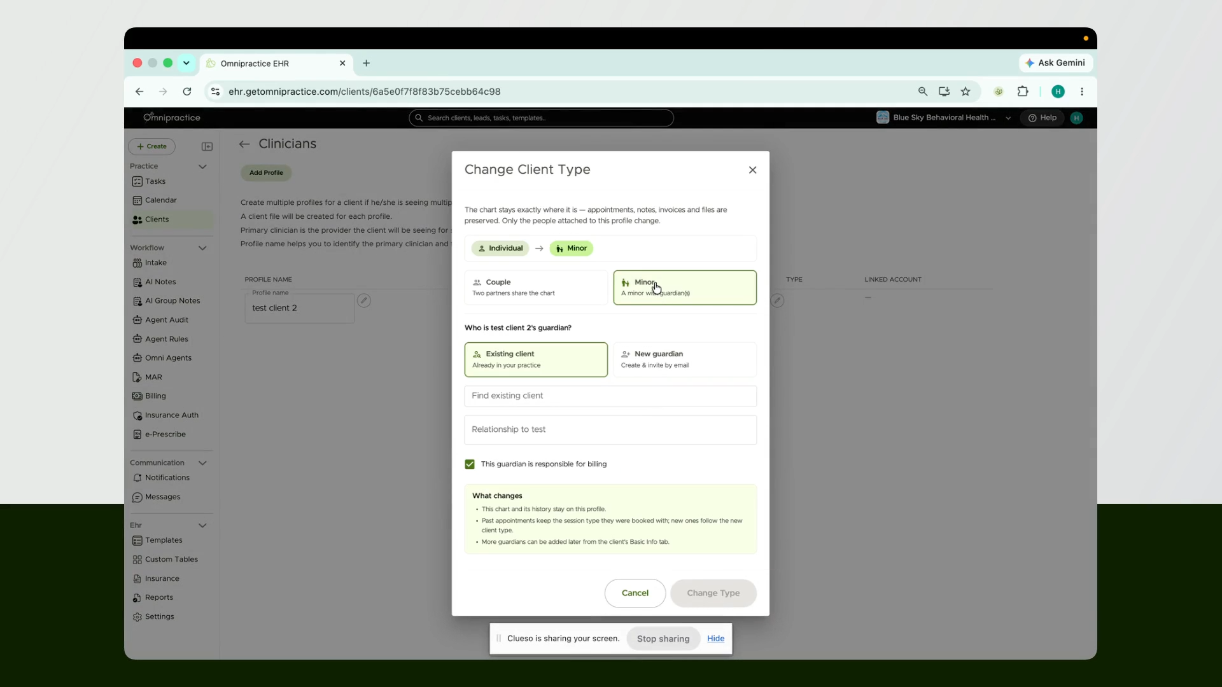
Task: Choose the New guardian option
Action: coord(685,359)
